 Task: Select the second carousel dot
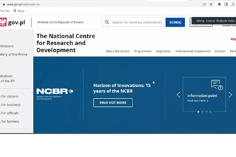pyautogui.click(x=202, y=112)
